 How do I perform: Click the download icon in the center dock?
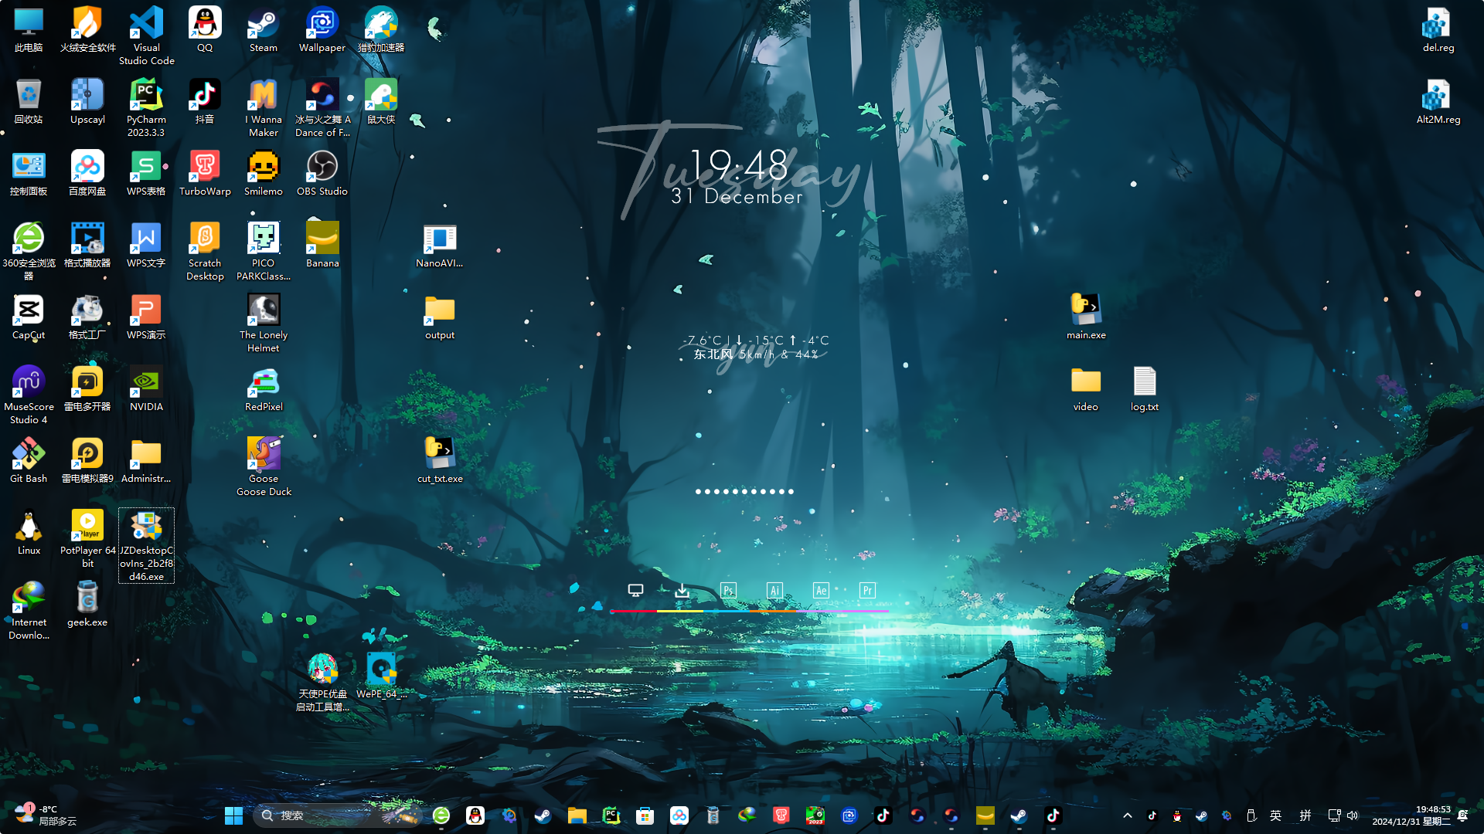pyautogui.click(x=682, y=591)
